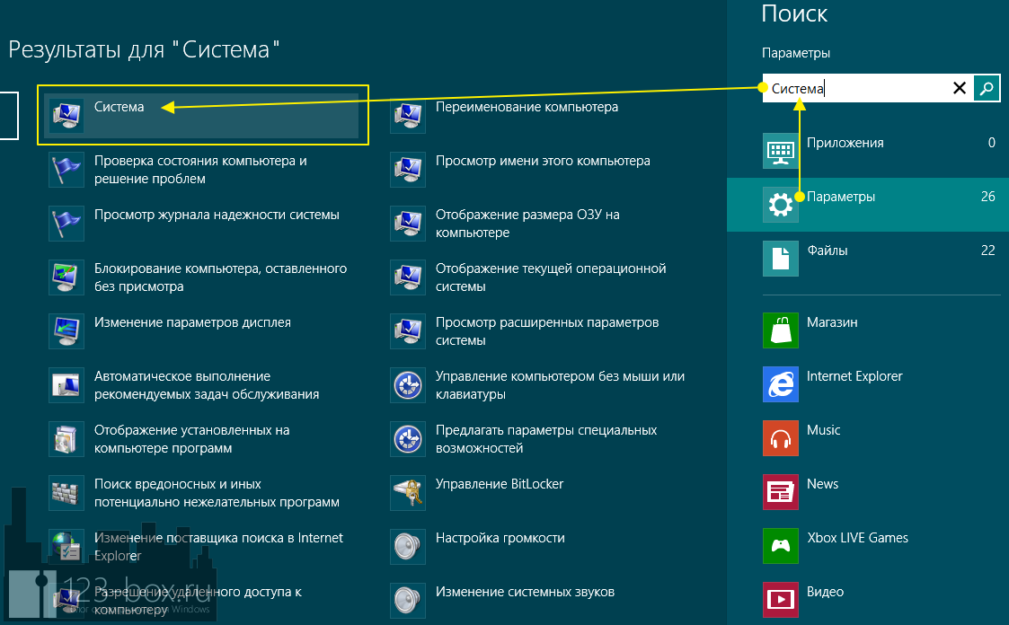This screenshot has width=1009, height=625.
Task: Click the Магазин store bag icon
Action: [x=781, y=330]
